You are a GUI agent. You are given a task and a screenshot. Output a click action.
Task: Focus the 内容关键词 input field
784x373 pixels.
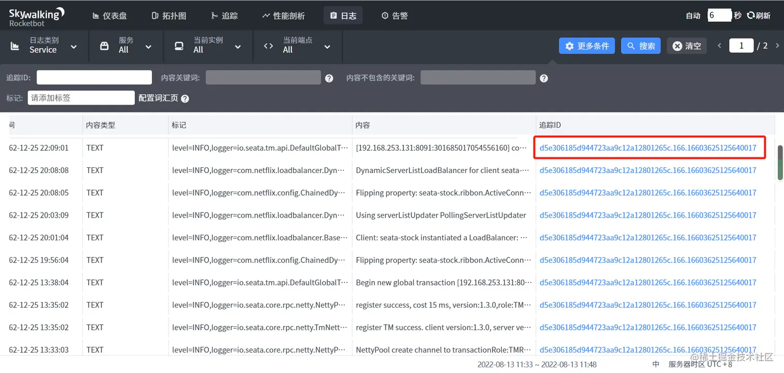click(263, 78)
